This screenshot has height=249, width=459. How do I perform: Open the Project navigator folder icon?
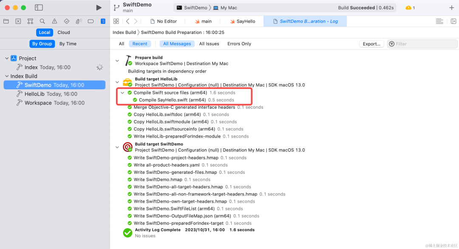click(6, 21)
